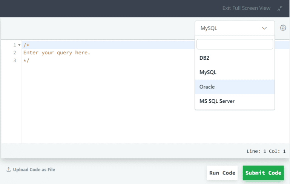Click the 'Line: 1 Col: 1' status text
The width and height of the screenshot is (290, 184).
266,151
